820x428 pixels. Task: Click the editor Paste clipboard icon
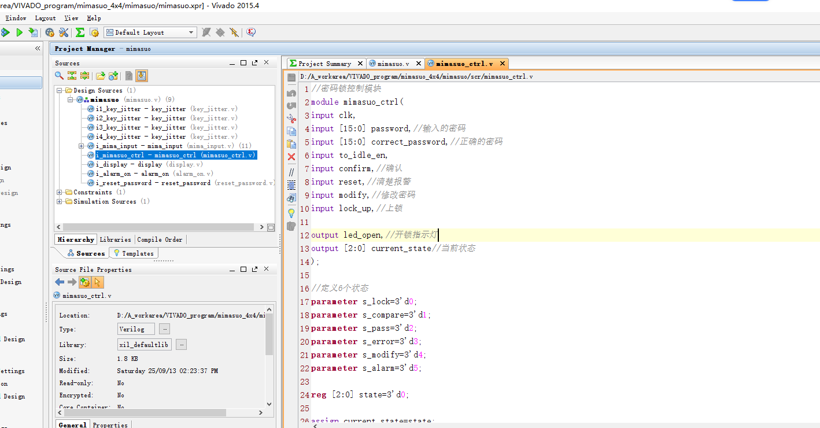coord(291,144)
